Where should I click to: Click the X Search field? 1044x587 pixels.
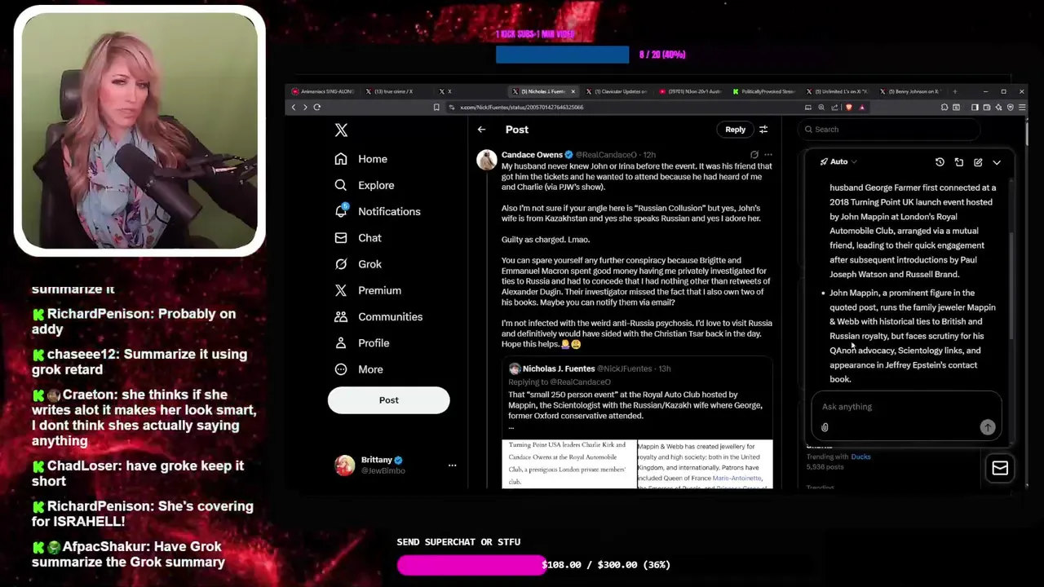(x=889, y=130)
